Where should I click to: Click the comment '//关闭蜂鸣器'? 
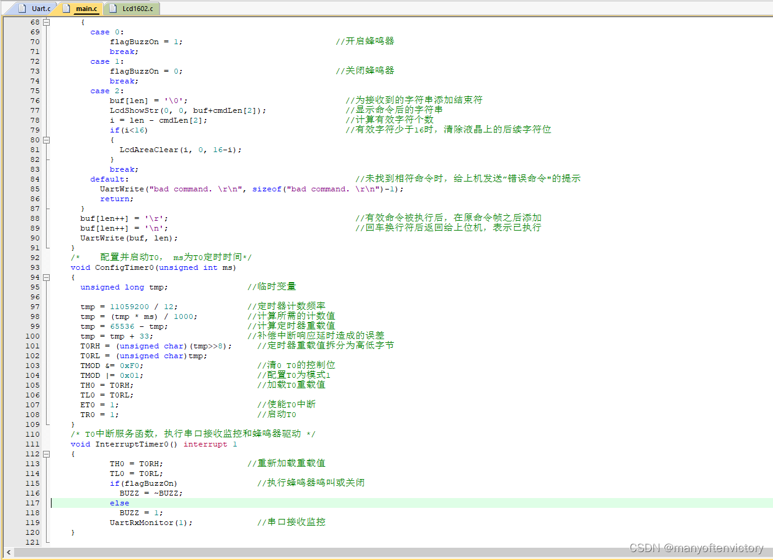(365, 71)
